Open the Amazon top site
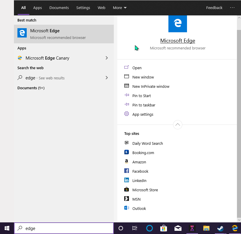The image size is (241, 234). coord(139,162)
